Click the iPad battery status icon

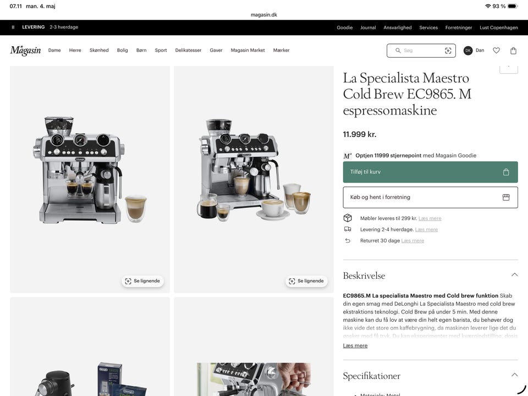click(x=513, y=6)
